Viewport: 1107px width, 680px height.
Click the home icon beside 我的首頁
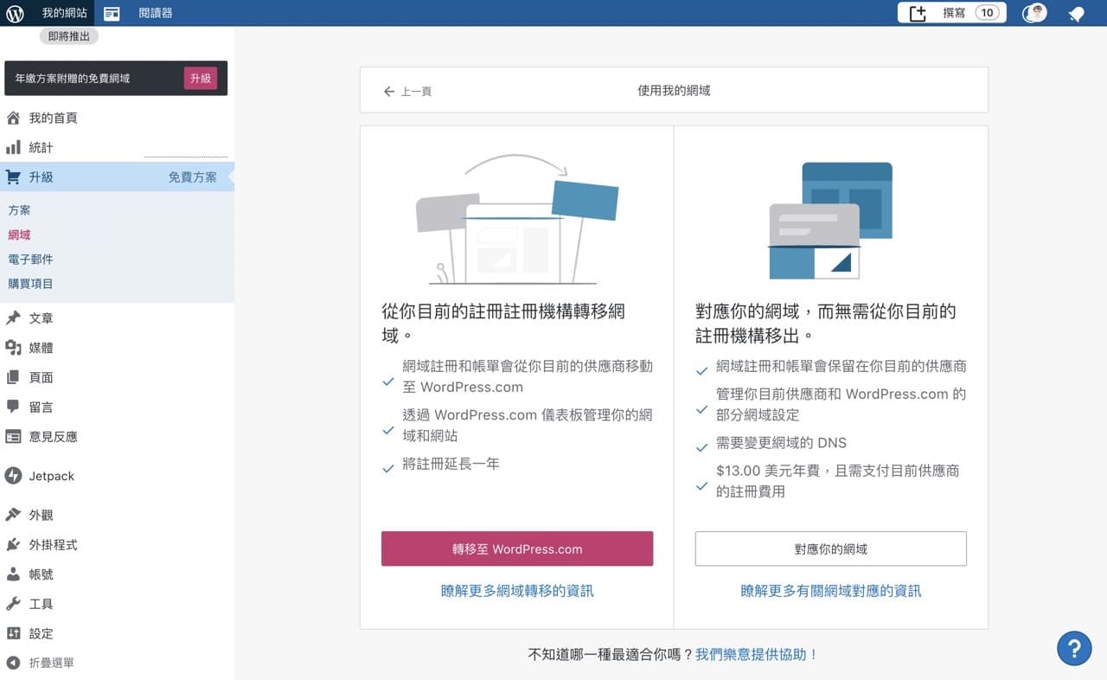pyautogui.click(x=13, y=118)
